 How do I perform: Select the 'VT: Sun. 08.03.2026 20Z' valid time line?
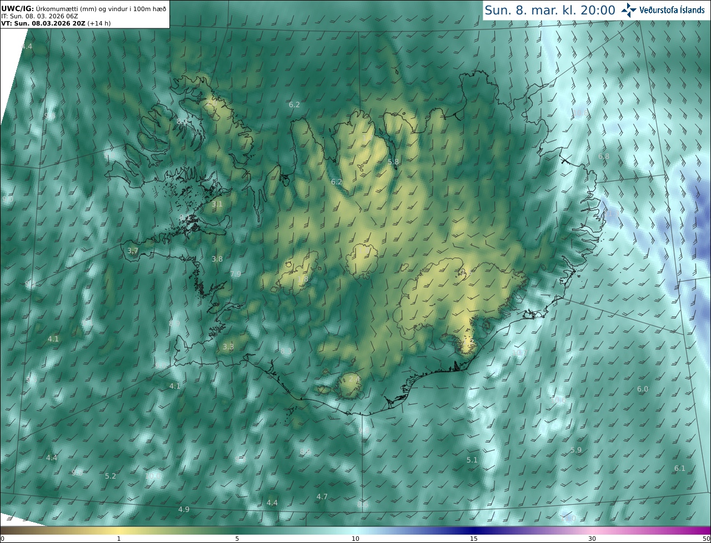click(43, 23)
